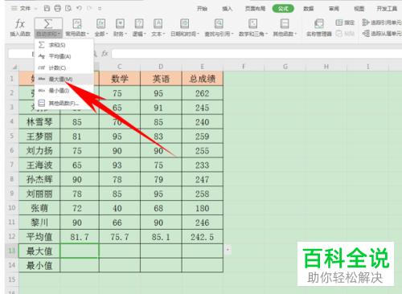Switch to the Data (数据) tab
Viewport: 402px width, 294px height.
(x=309, y=9)
